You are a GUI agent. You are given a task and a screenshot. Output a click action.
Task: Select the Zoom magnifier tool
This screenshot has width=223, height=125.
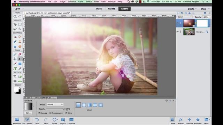coord(15,17)
